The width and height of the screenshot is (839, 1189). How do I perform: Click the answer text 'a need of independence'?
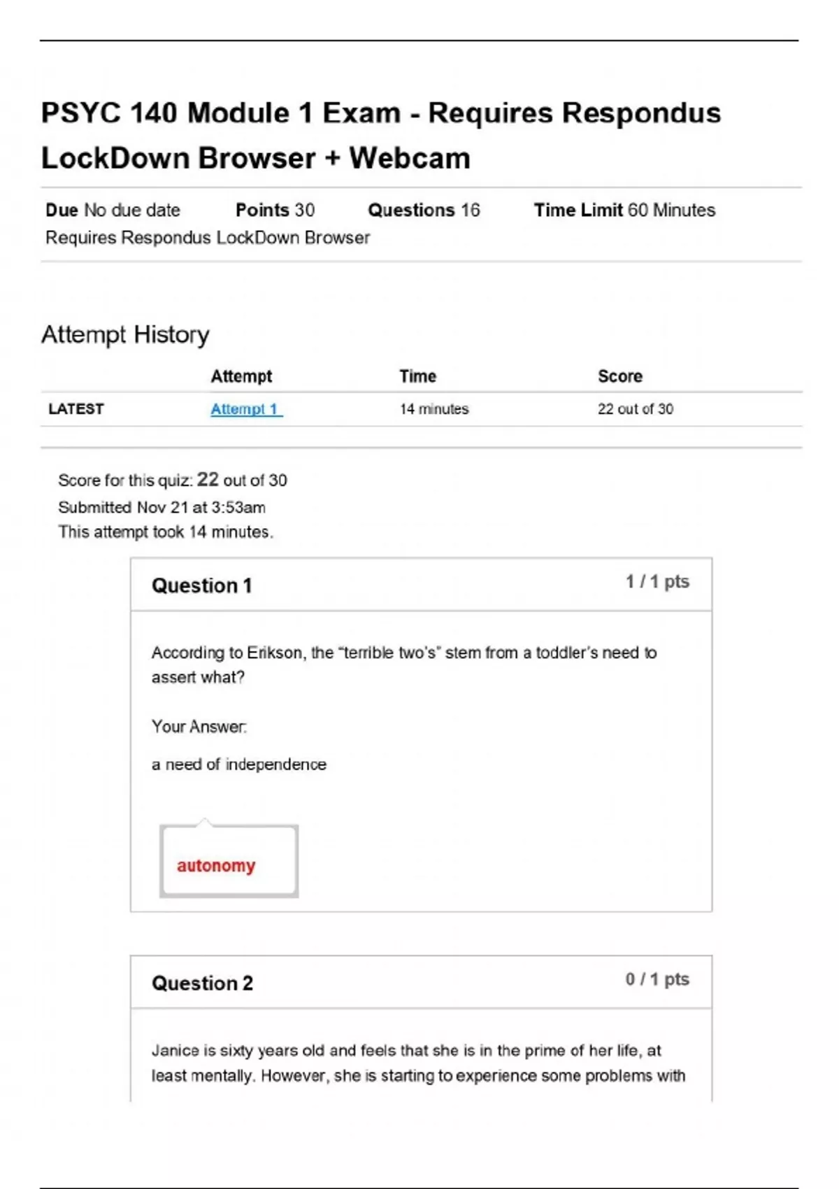point(239,764)
